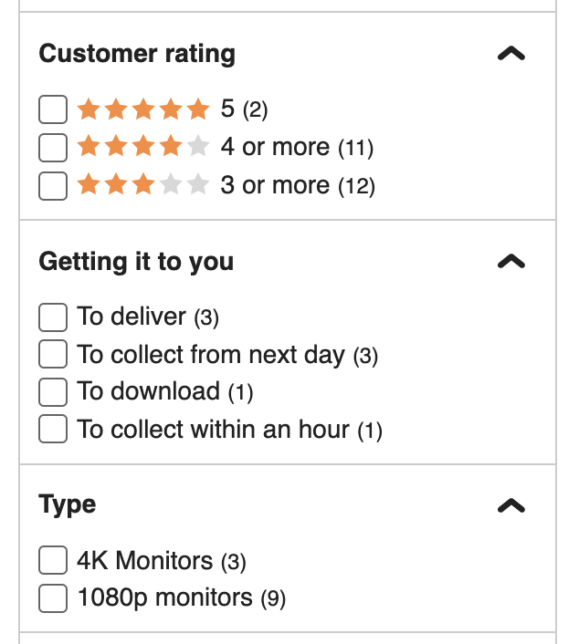This screenshot has width=579, height=644.
Task: Check To collect from next day
Action: point(53,354)
